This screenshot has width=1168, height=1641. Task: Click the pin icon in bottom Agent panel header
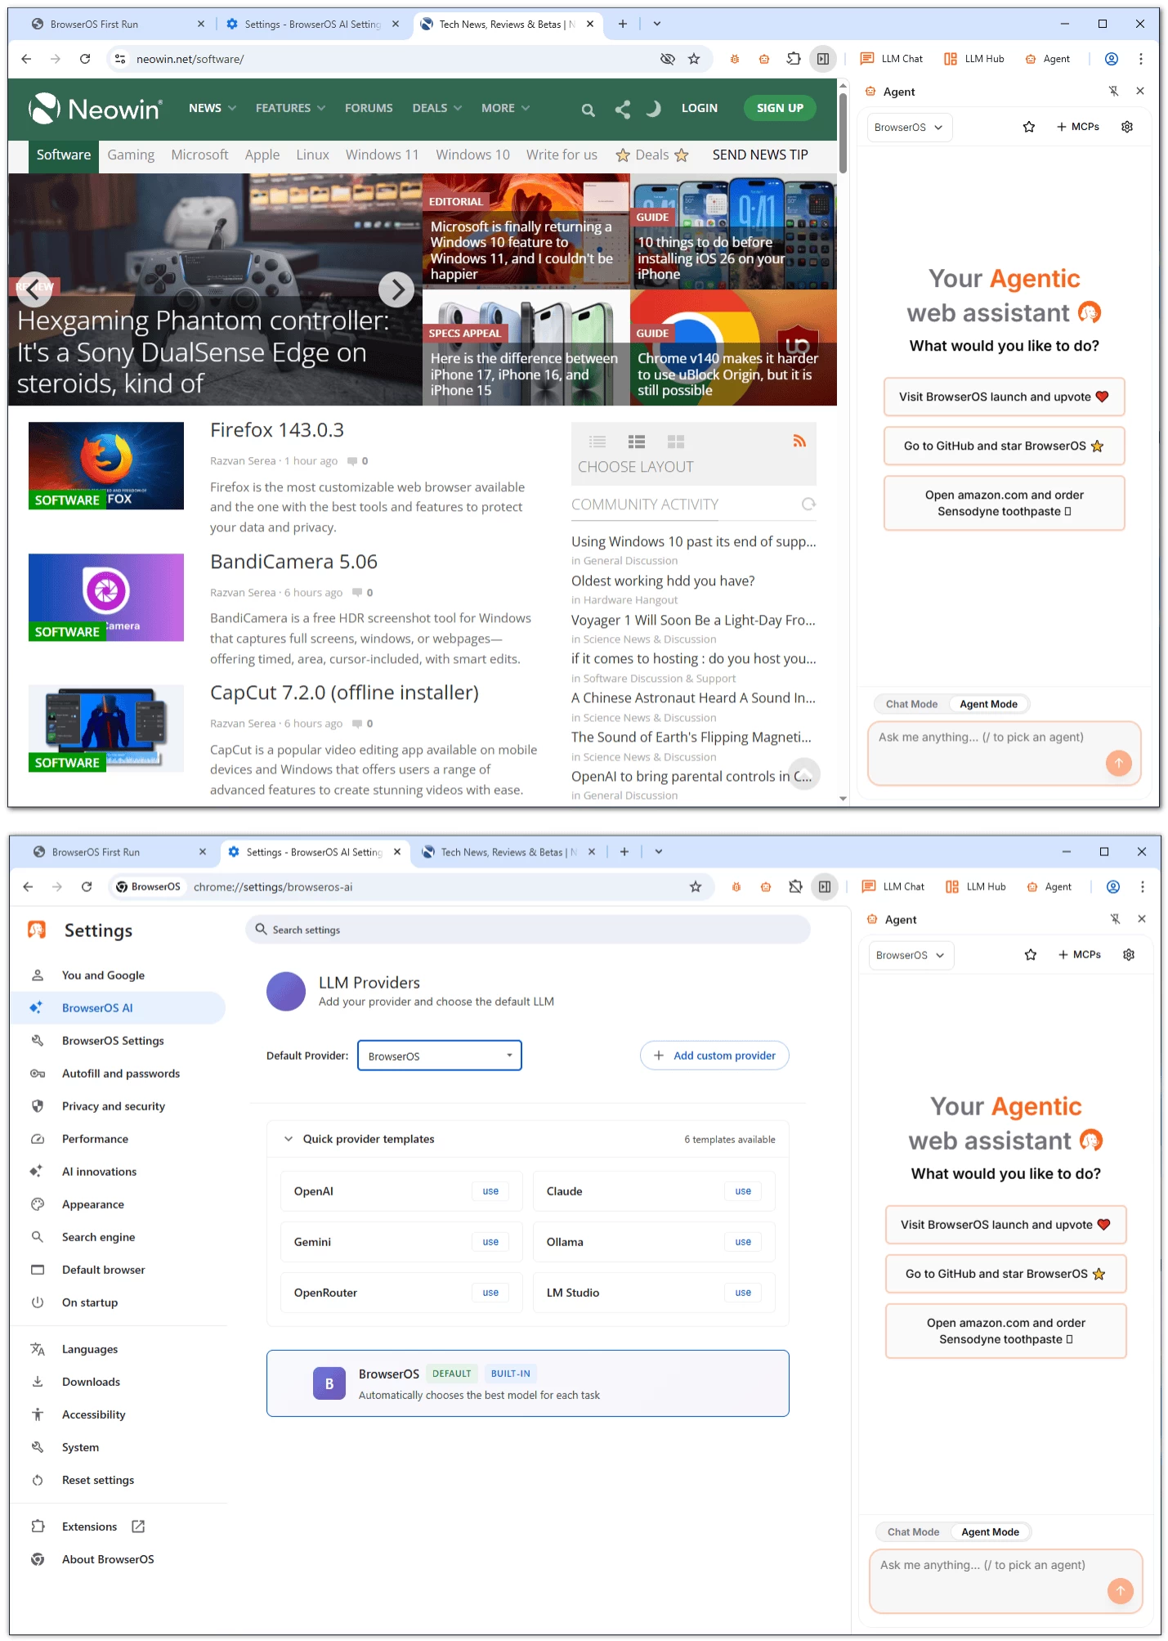point(1115,920)
